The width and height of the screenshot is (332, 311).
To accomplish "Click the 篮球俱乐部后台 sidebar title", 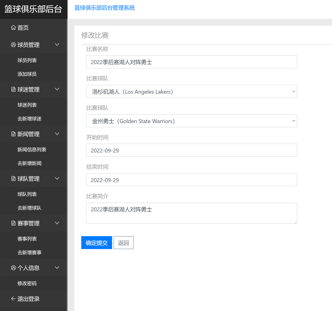I will pos(33,9).
